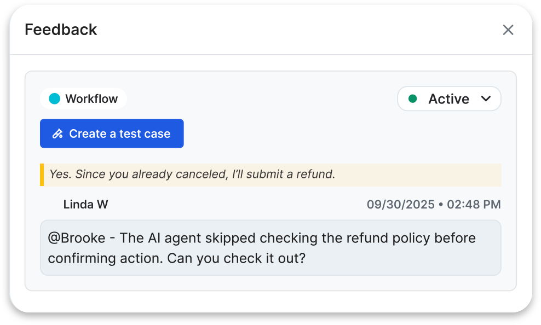The width and height of the screenshot is (541, 325).
Task: Select the Workflow category tag
Action: 83,98
